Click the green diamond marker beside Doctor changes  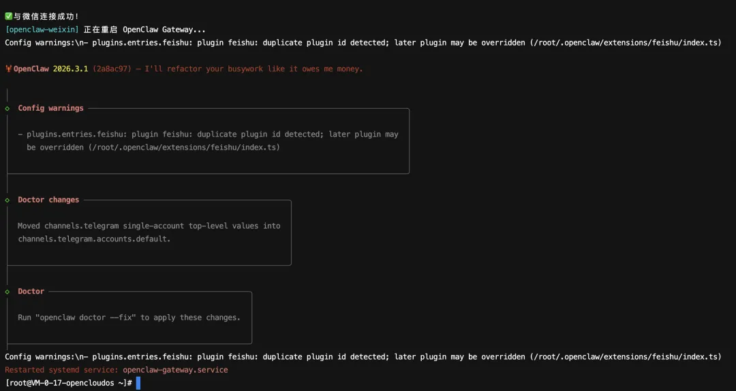point(7,200)
